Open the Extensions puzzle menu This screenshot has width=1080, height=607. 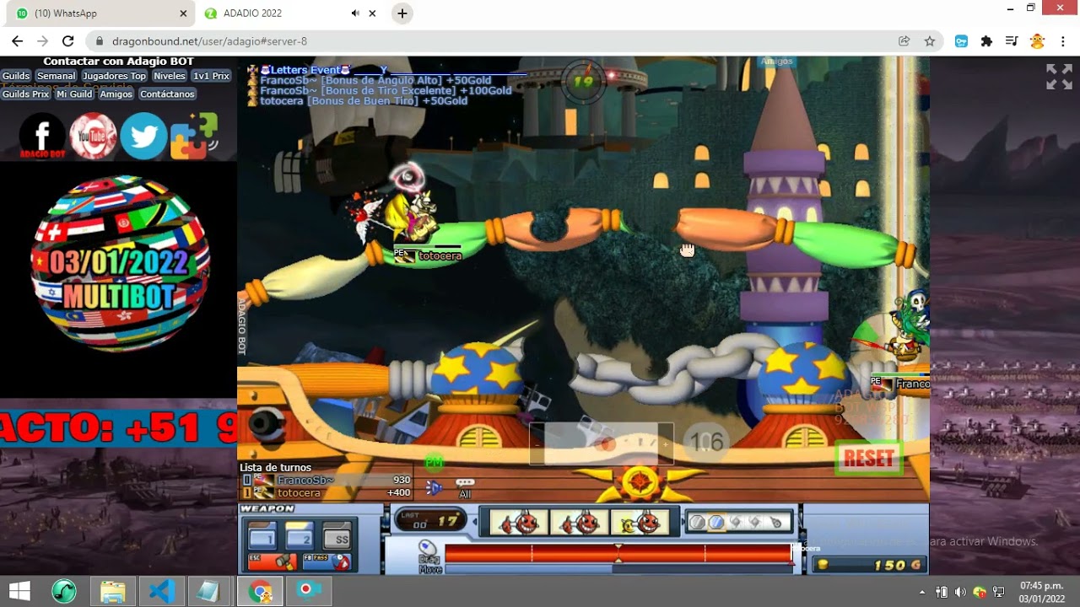[986, 41]
